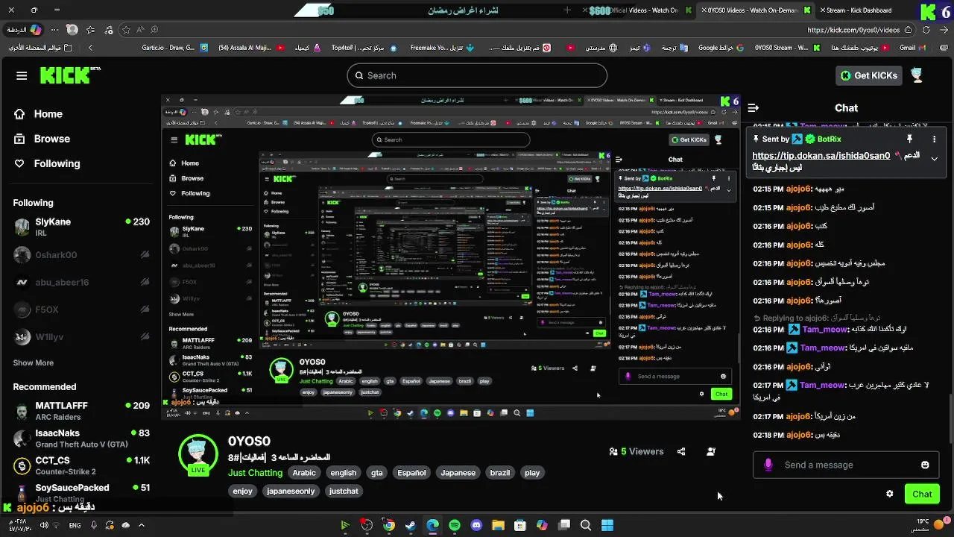Click the browser refresh icon
This screenshot has width=954, height=537.
(926, 30)
